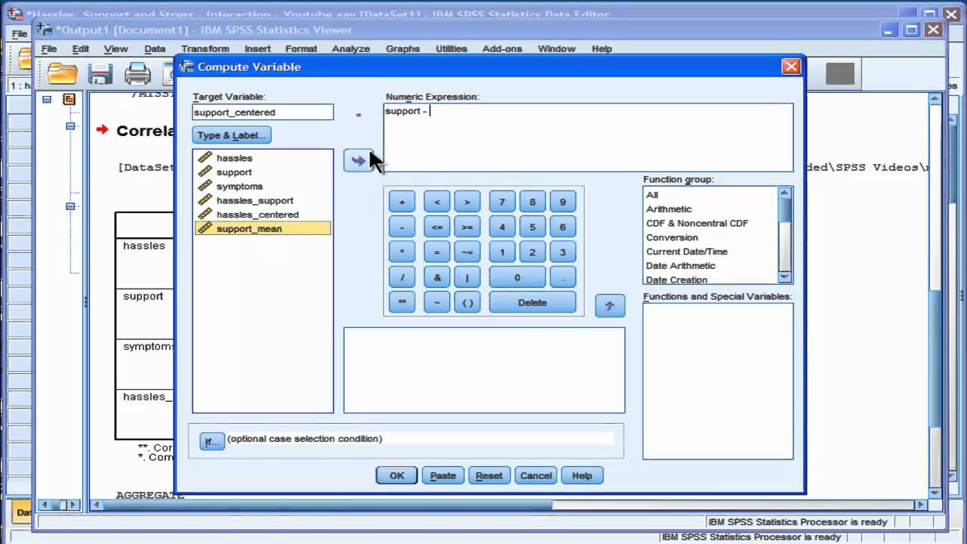This screenshot has width=967, height=544.
Task: Select support_mean variable in list
Action: (262, 228)
